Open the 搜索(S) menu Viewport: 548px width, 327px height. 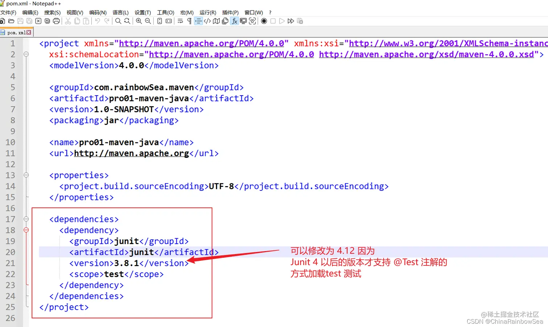tap(52, 12)
